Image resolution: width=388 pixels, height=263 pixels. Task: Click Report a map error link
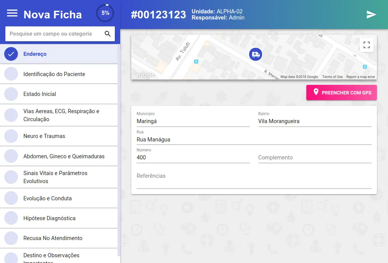pos(360,77)
